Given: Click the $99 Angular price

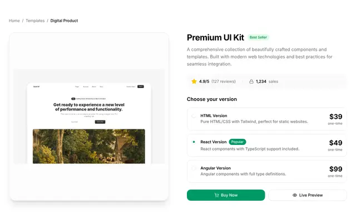Looking at the screenshot, I should (336, 169).
